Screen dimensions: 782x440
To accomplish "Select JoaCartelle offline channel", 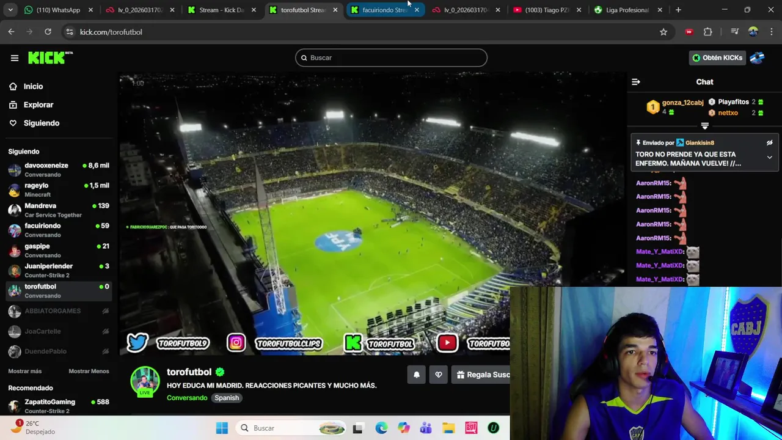I will point(59,331).
